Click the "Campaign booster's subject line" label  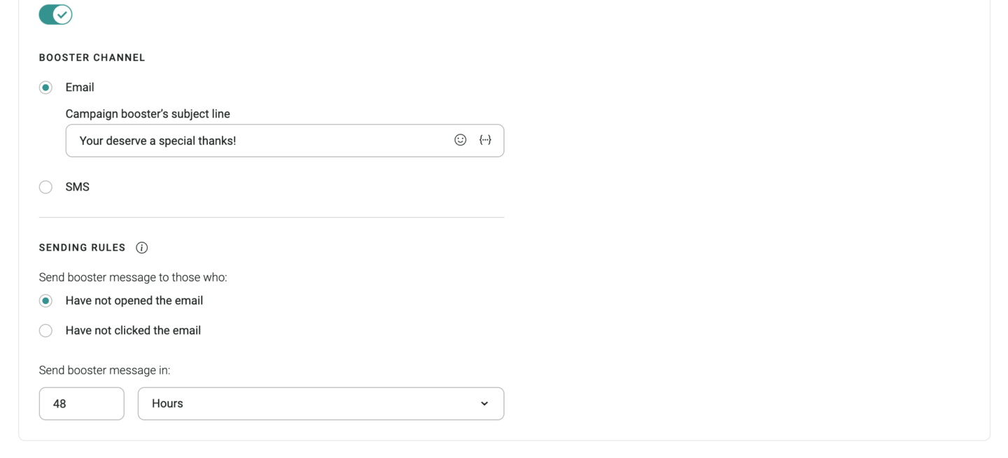[x=148, y=113]
